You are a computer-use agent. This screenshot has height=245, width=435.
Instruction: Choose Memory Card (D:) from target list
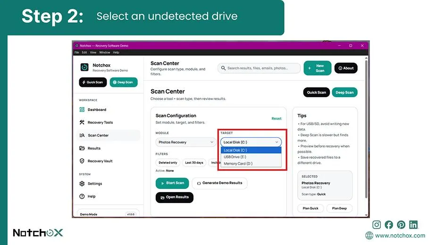tap(251, 163)
